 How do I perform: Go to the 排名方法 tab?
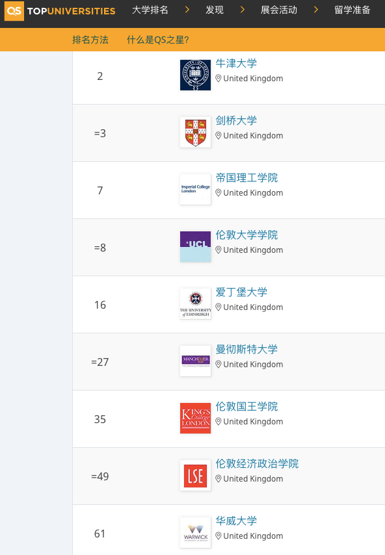[90, 40]
